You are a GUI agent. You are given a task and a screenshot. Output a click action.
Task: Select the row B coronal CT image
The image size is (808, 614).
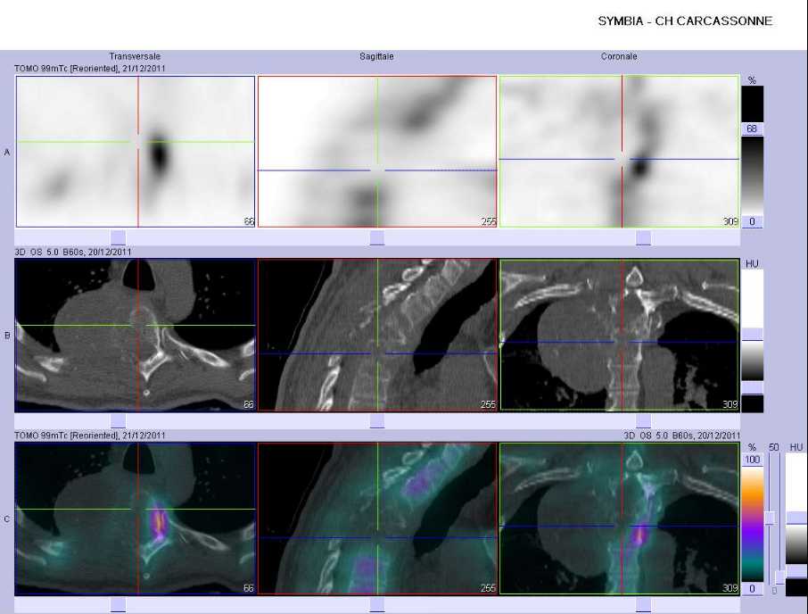619,335
